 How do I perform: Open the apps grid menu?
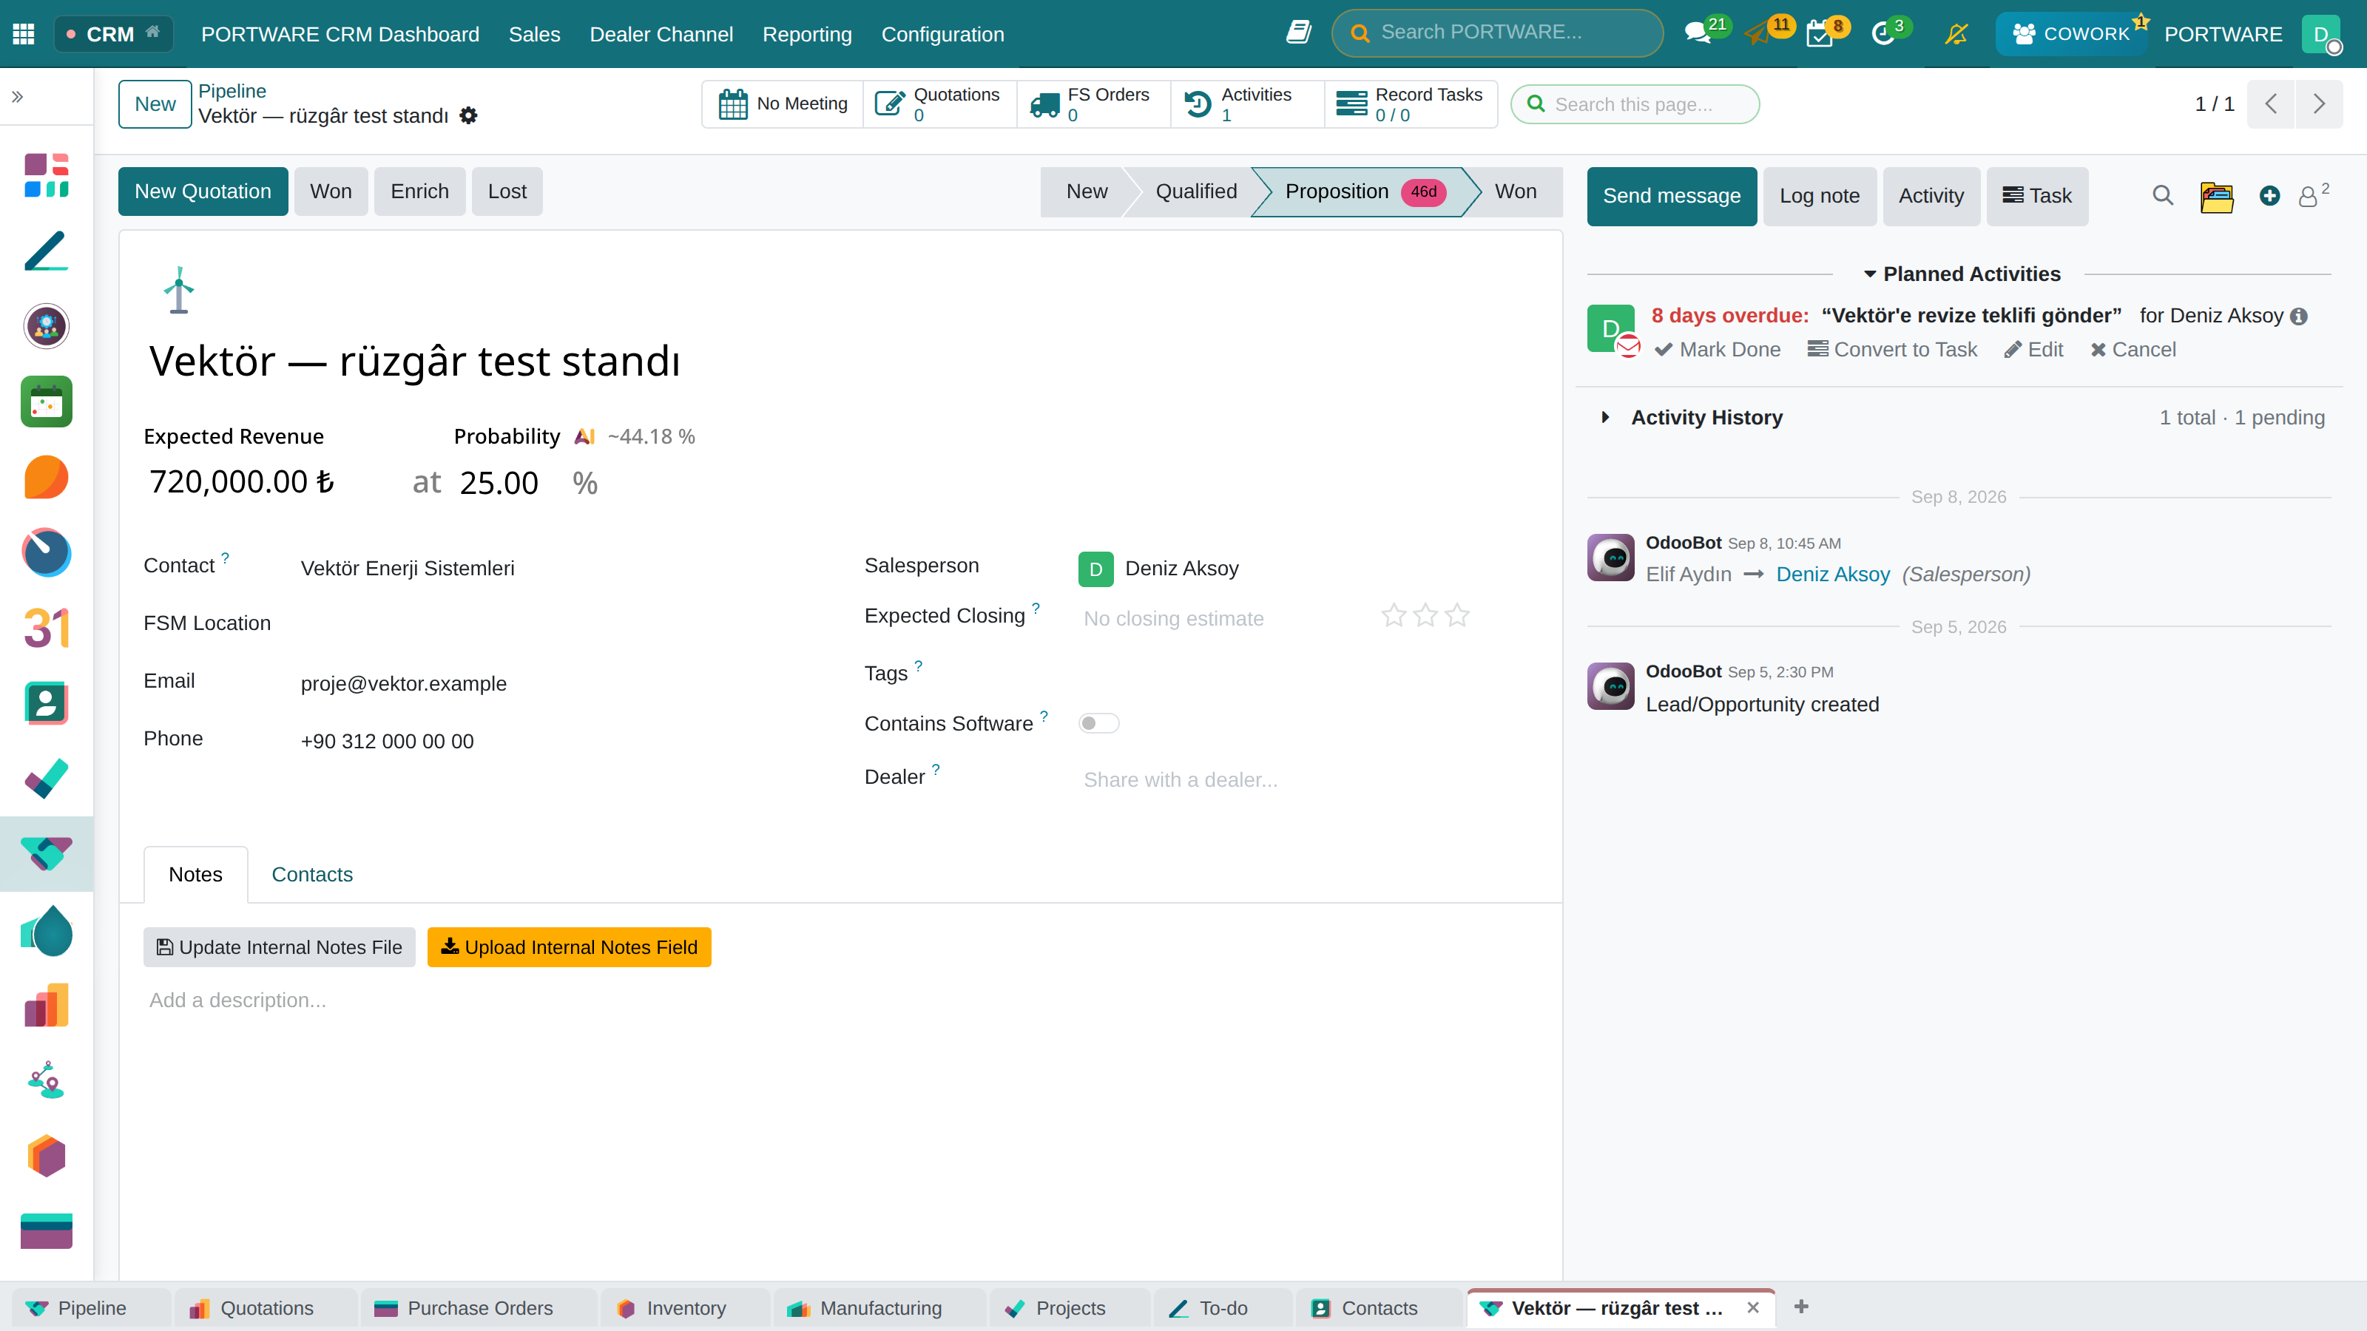coord(24,34)
